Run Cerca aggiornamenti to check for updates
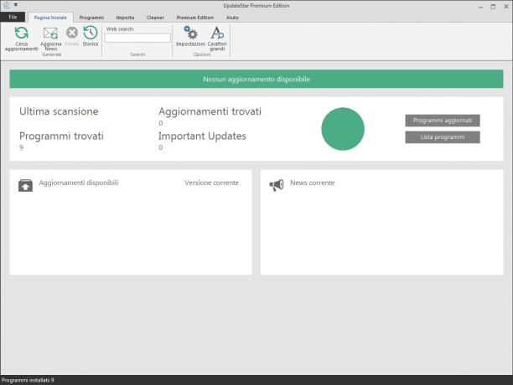Viewport: 513px width, 385px height. pyautogui.click(x=22, y=38)
